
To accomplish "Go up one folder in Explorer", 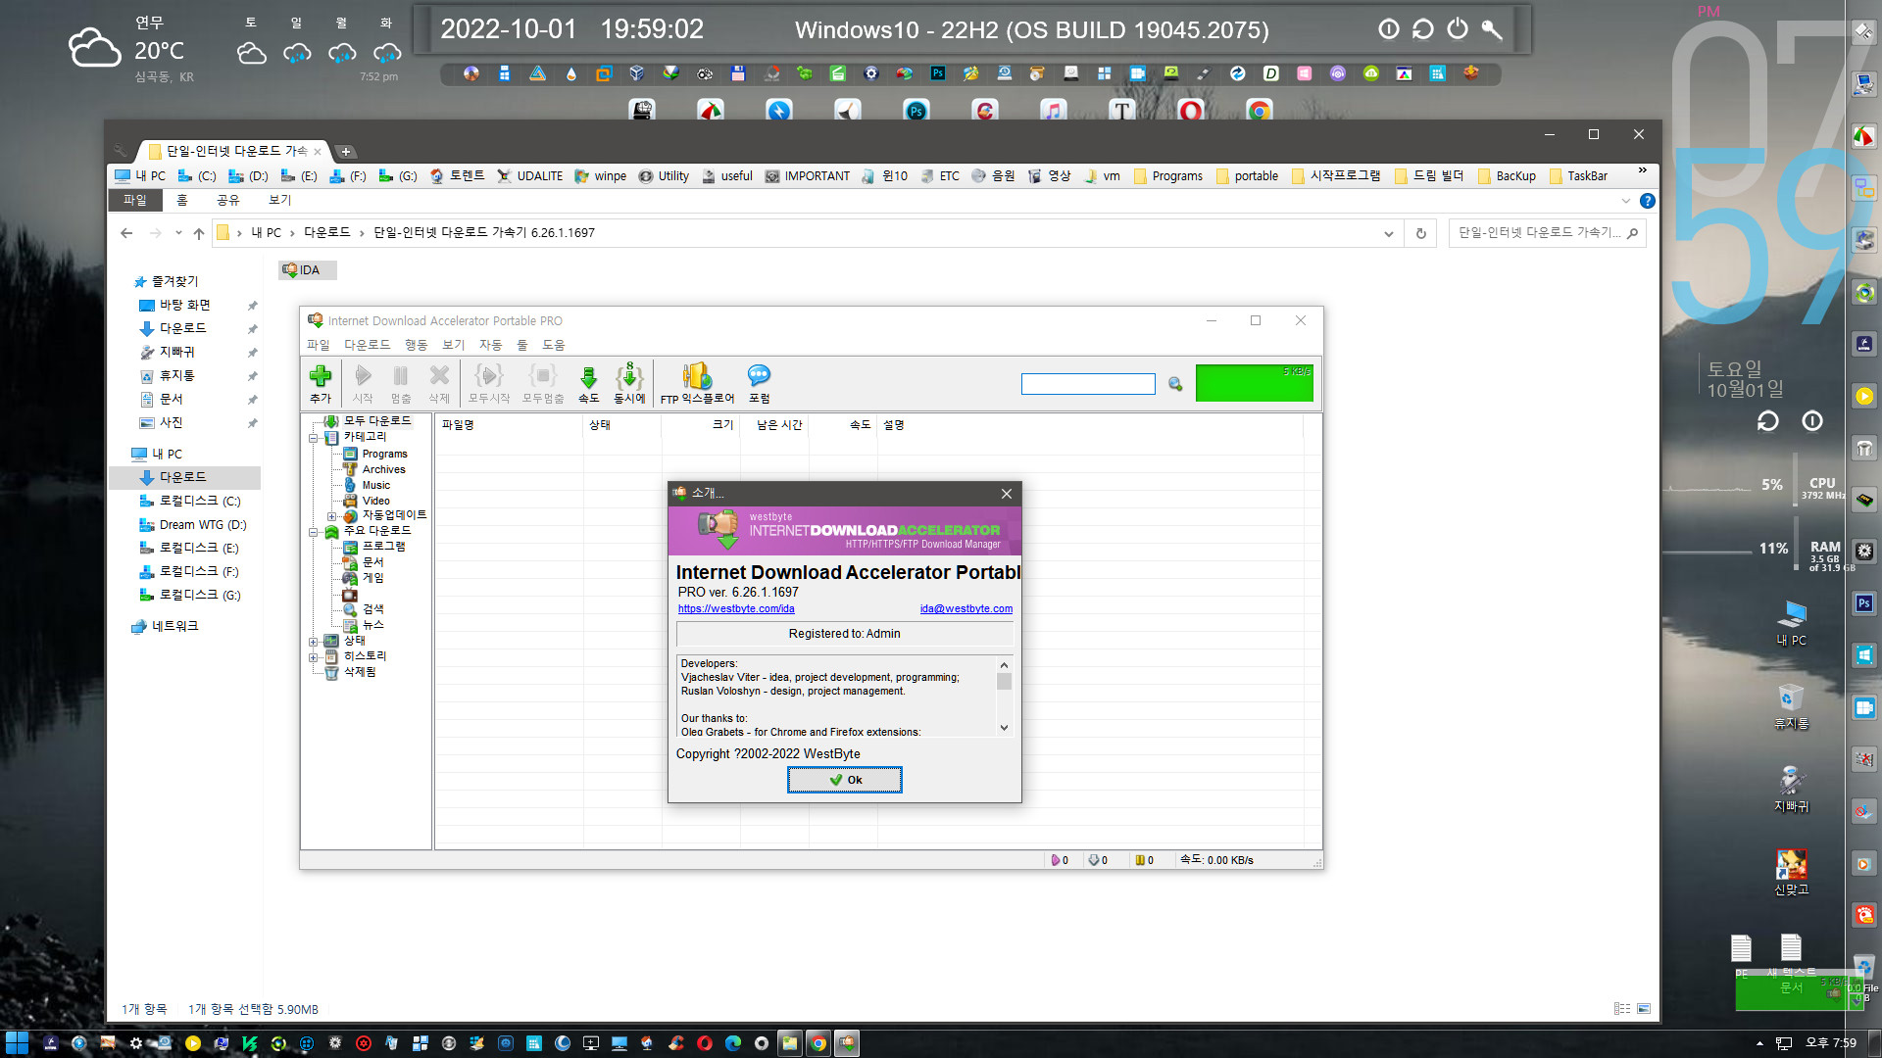I will (198, 233).
